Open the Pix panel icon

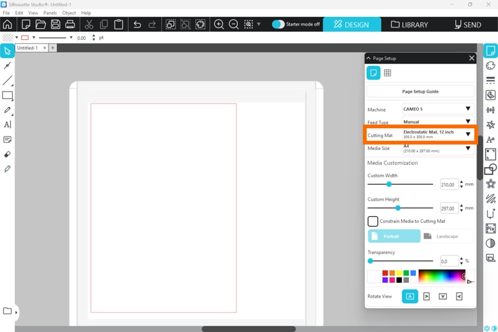pyautogui.click(x=491, y=229)
